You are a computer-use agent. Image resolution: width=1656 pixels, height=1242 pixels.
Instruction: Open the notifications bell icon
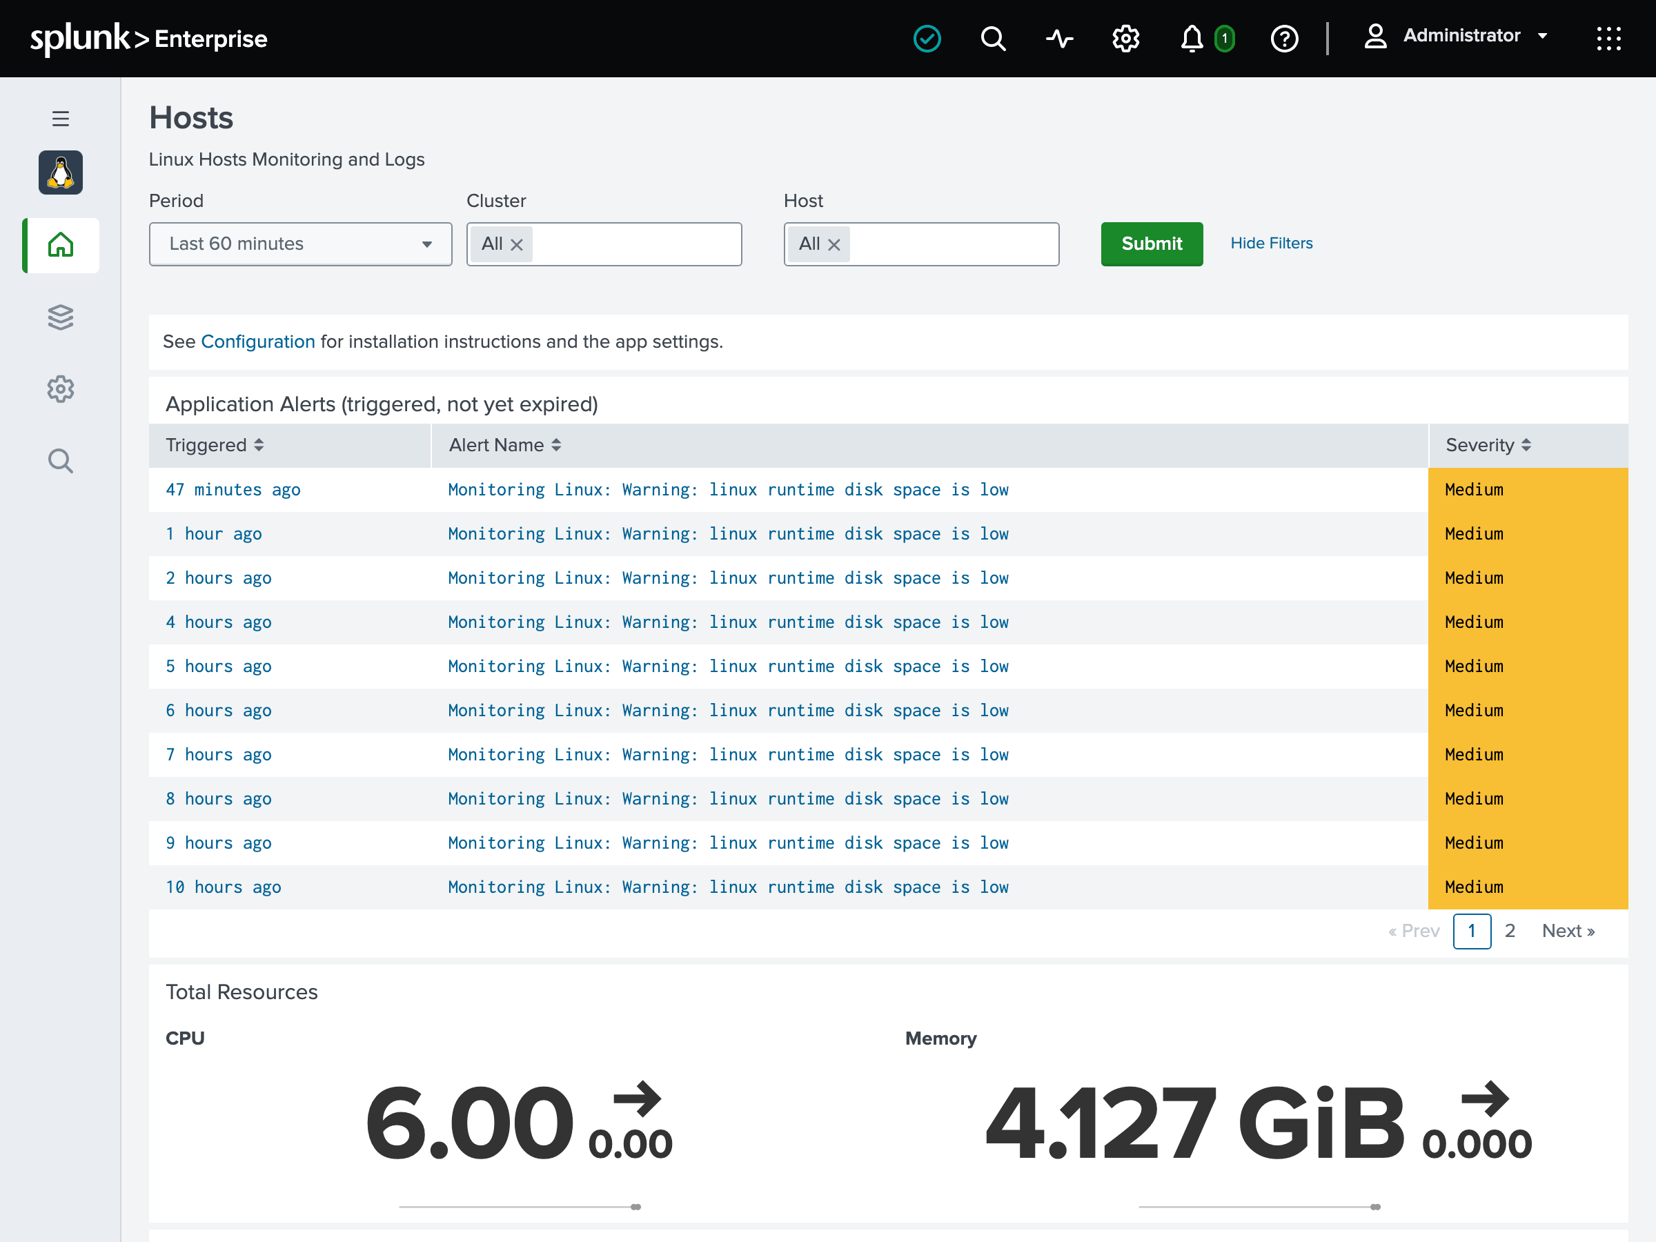tap(1191, 38)
